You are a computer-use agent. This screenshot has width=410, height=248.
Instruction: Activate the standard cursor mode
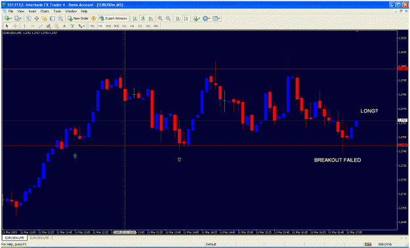point(7,26)
